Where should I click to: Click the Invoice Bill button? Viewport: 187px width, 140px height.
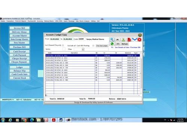(x=19, y=28)
